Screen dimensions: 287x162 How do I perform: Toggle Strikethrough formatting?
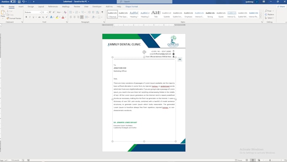click(39, 17)
